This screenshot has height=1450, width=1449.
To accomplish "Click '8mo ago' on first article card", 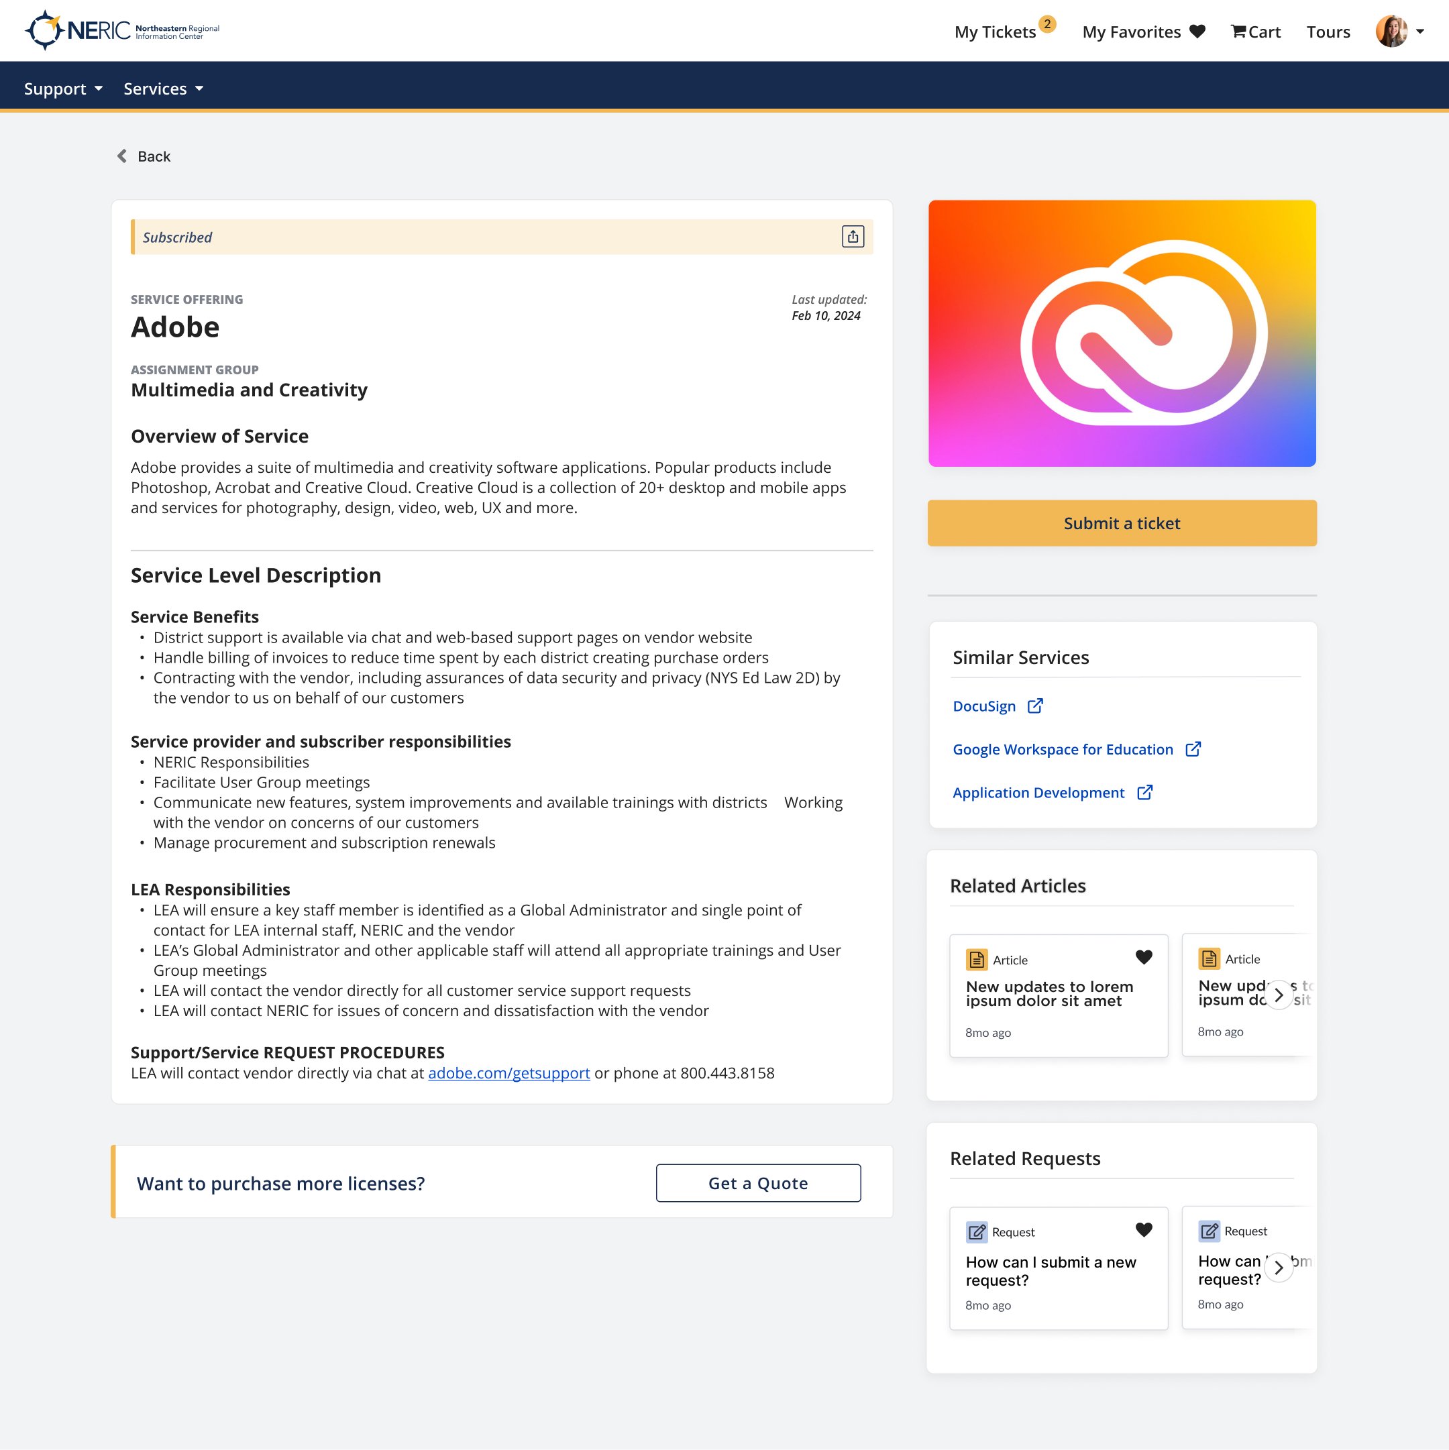I will click(988, 1033).
